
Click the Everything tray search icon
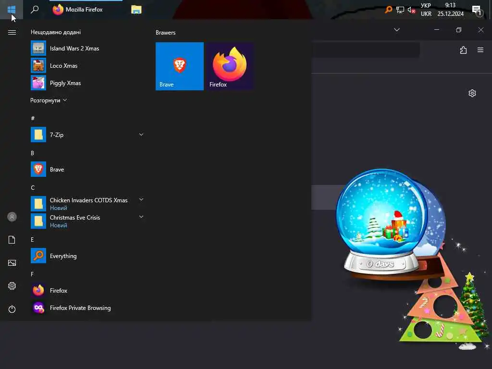(x=388, y=10)
